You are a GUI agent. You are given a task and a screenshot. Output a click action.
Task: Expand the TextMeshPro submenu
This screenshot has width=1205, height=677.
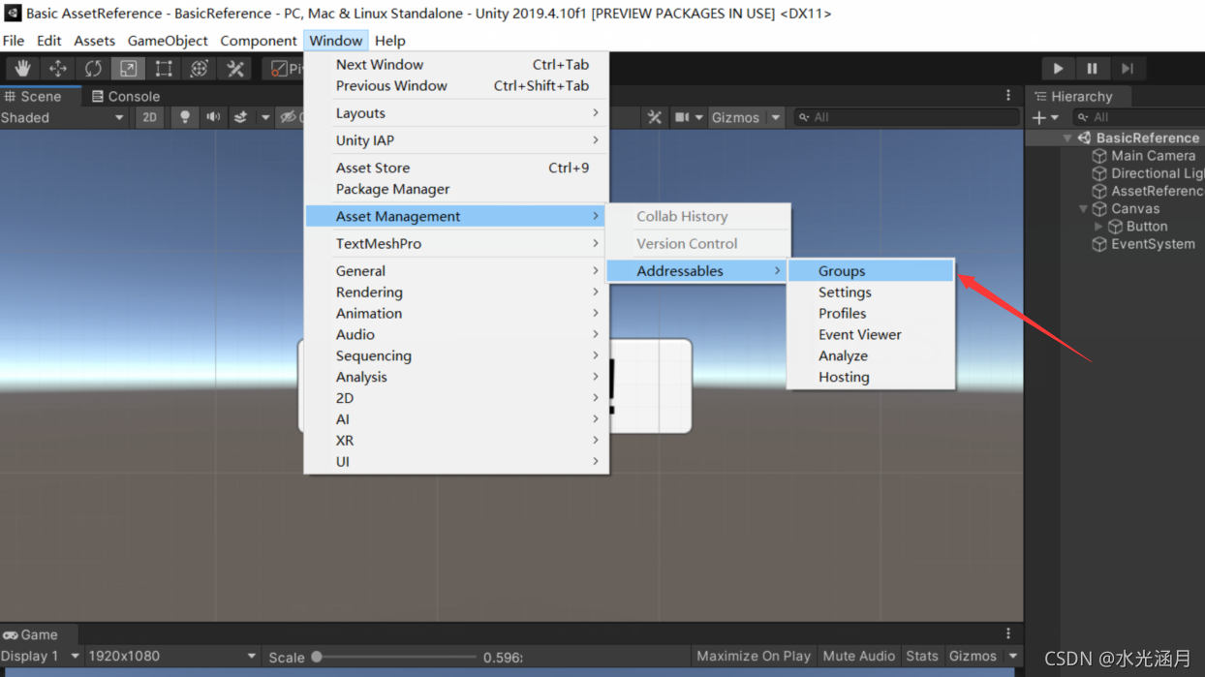[x=456, y=244]
